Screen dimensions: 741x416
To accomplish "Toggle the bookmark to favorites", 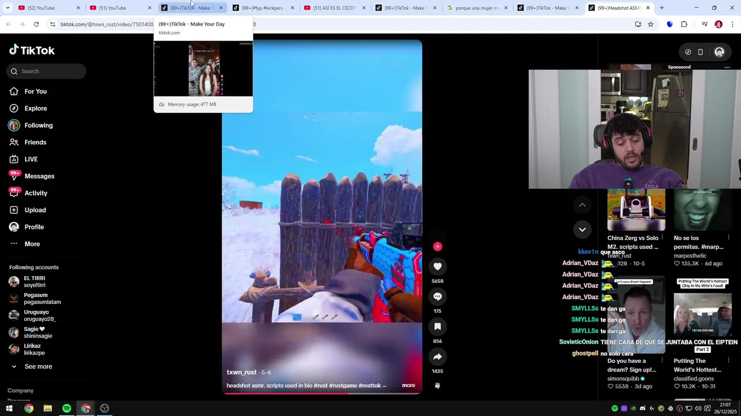I will tap(438, 326).
